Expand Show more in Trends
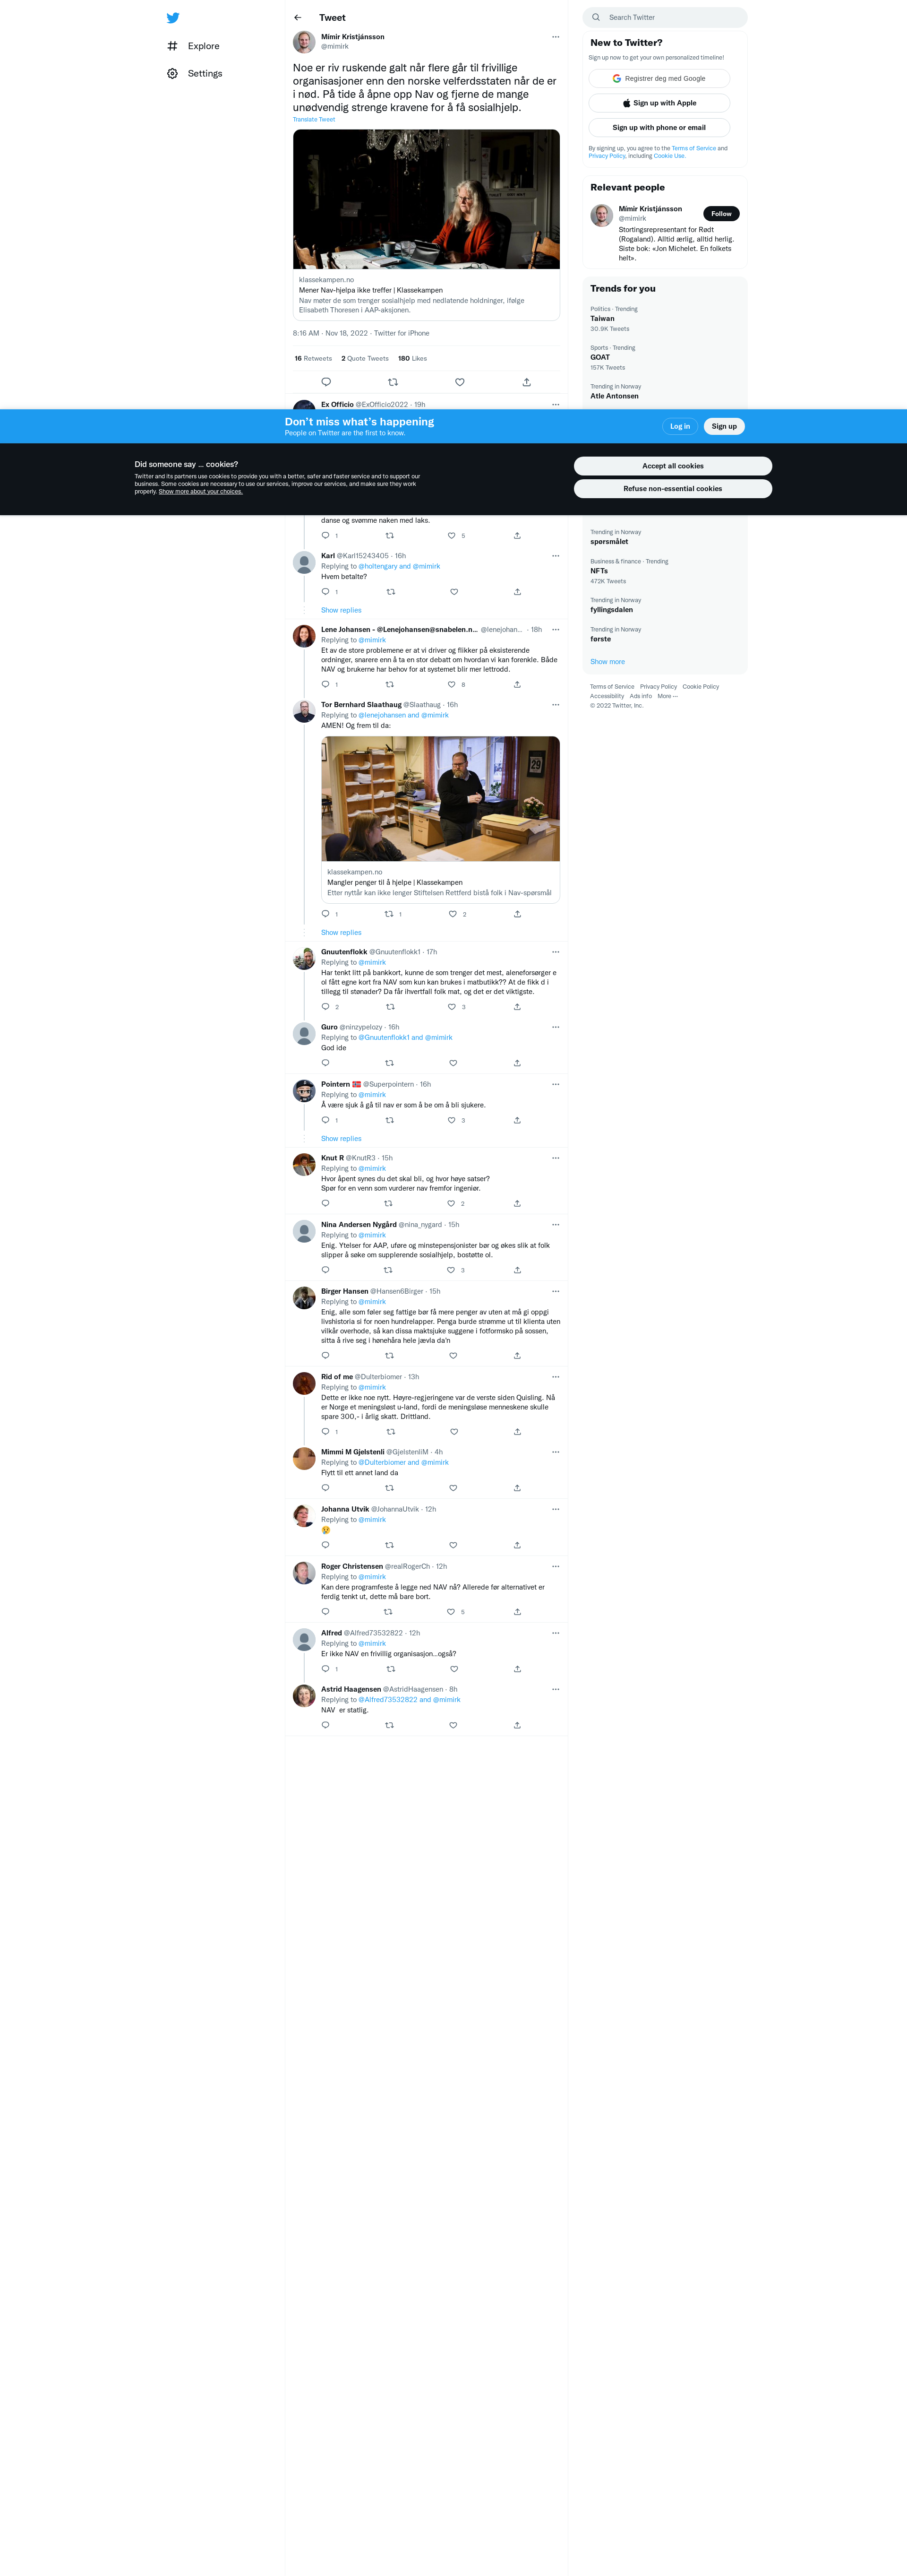The width and height of the screenshot is (907, 2576). point(608,662)
